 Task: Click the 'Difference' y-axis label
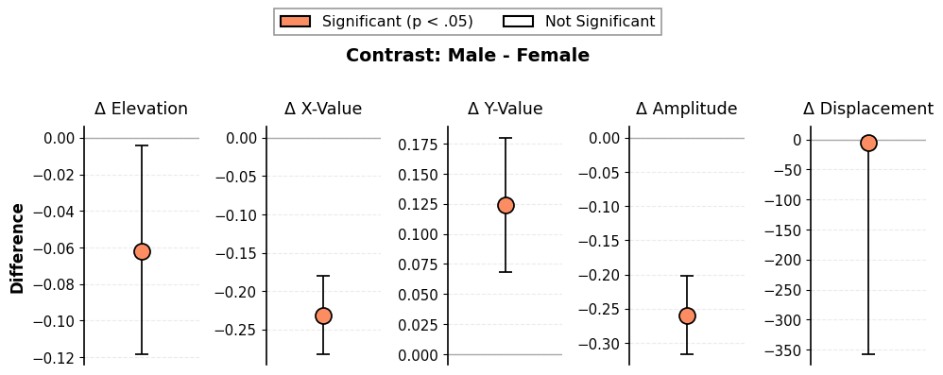(x=17, y=248)
